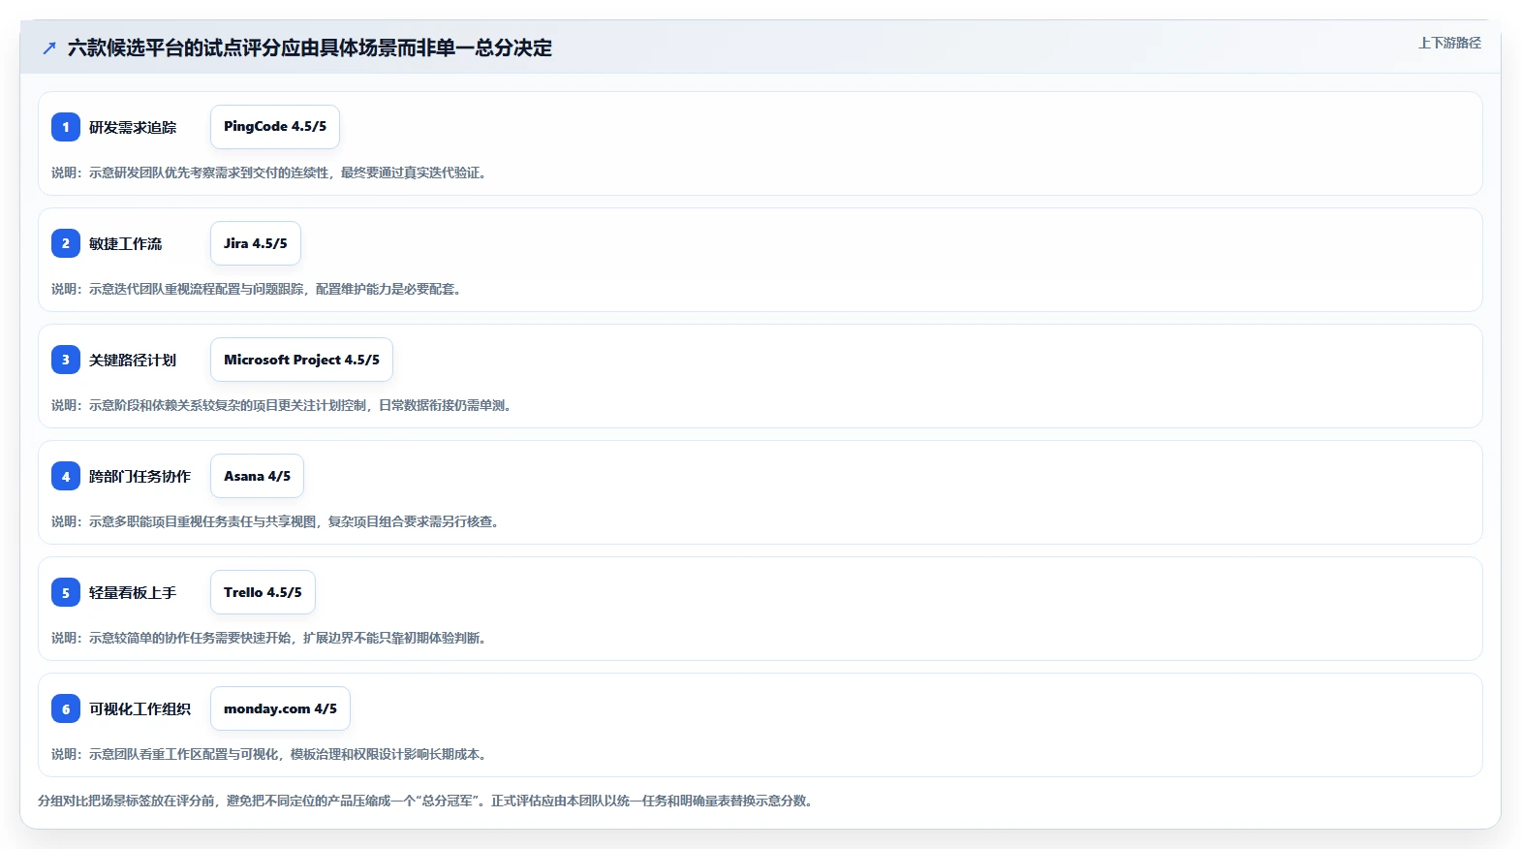Image resolution: width=1521 pixels, height=849 pixels.
Task: Click the 上下游路径 label
Action: pos(1449,43)
